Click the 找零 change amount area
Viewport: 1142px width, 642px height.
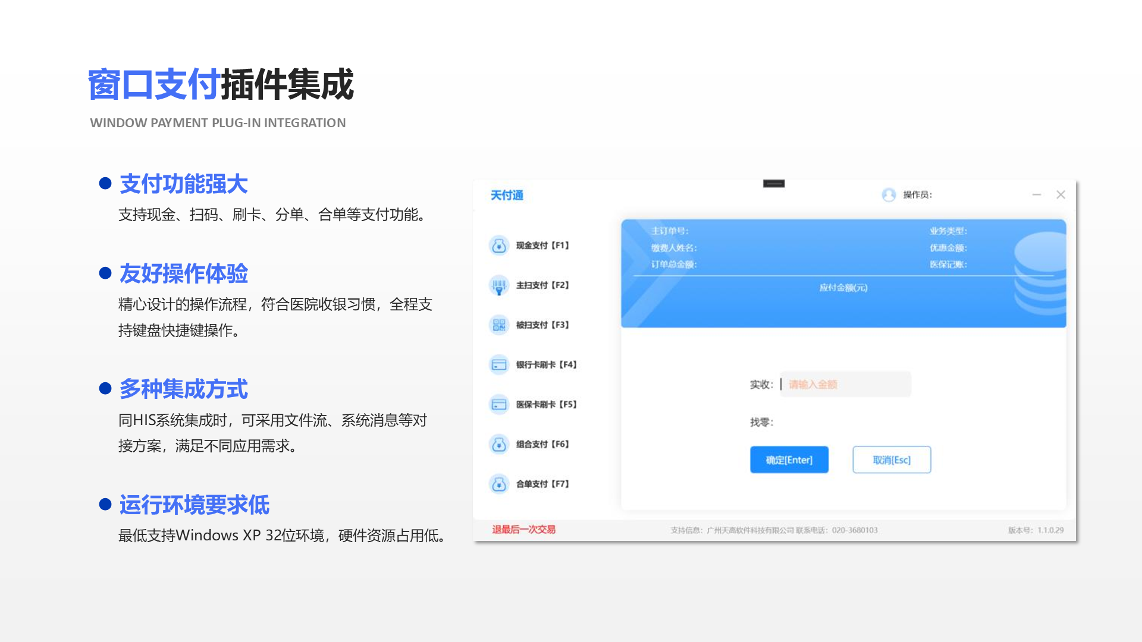point(762,422)
